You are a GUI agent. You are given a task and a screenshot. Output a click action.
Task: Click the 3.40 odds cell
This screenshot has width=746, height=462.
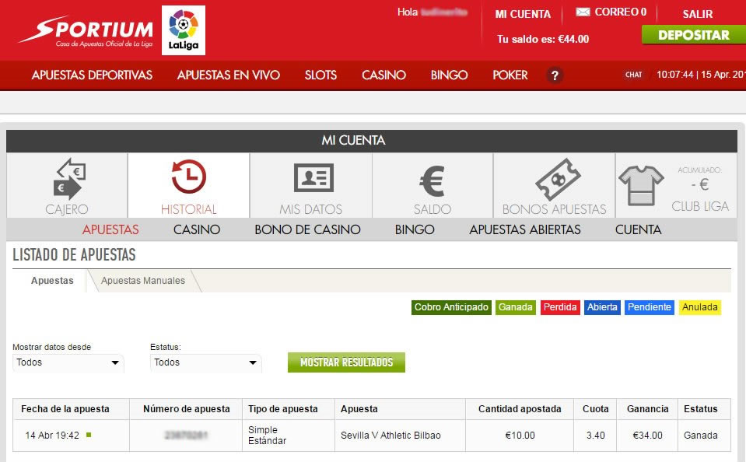click(x=596, y=436)
